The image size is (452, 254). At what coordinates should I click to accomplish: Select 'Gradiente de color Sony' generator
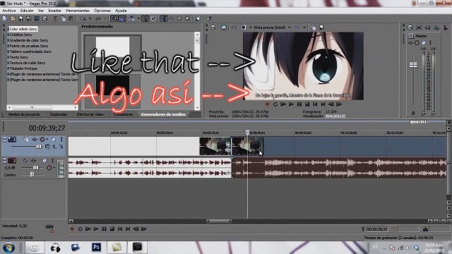pyautogui.click(x=29, y=40)
